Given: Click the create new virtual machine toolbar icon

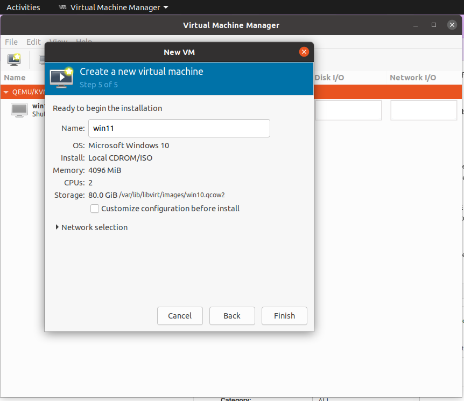Looking at the screenshot, I should (14, 60).
